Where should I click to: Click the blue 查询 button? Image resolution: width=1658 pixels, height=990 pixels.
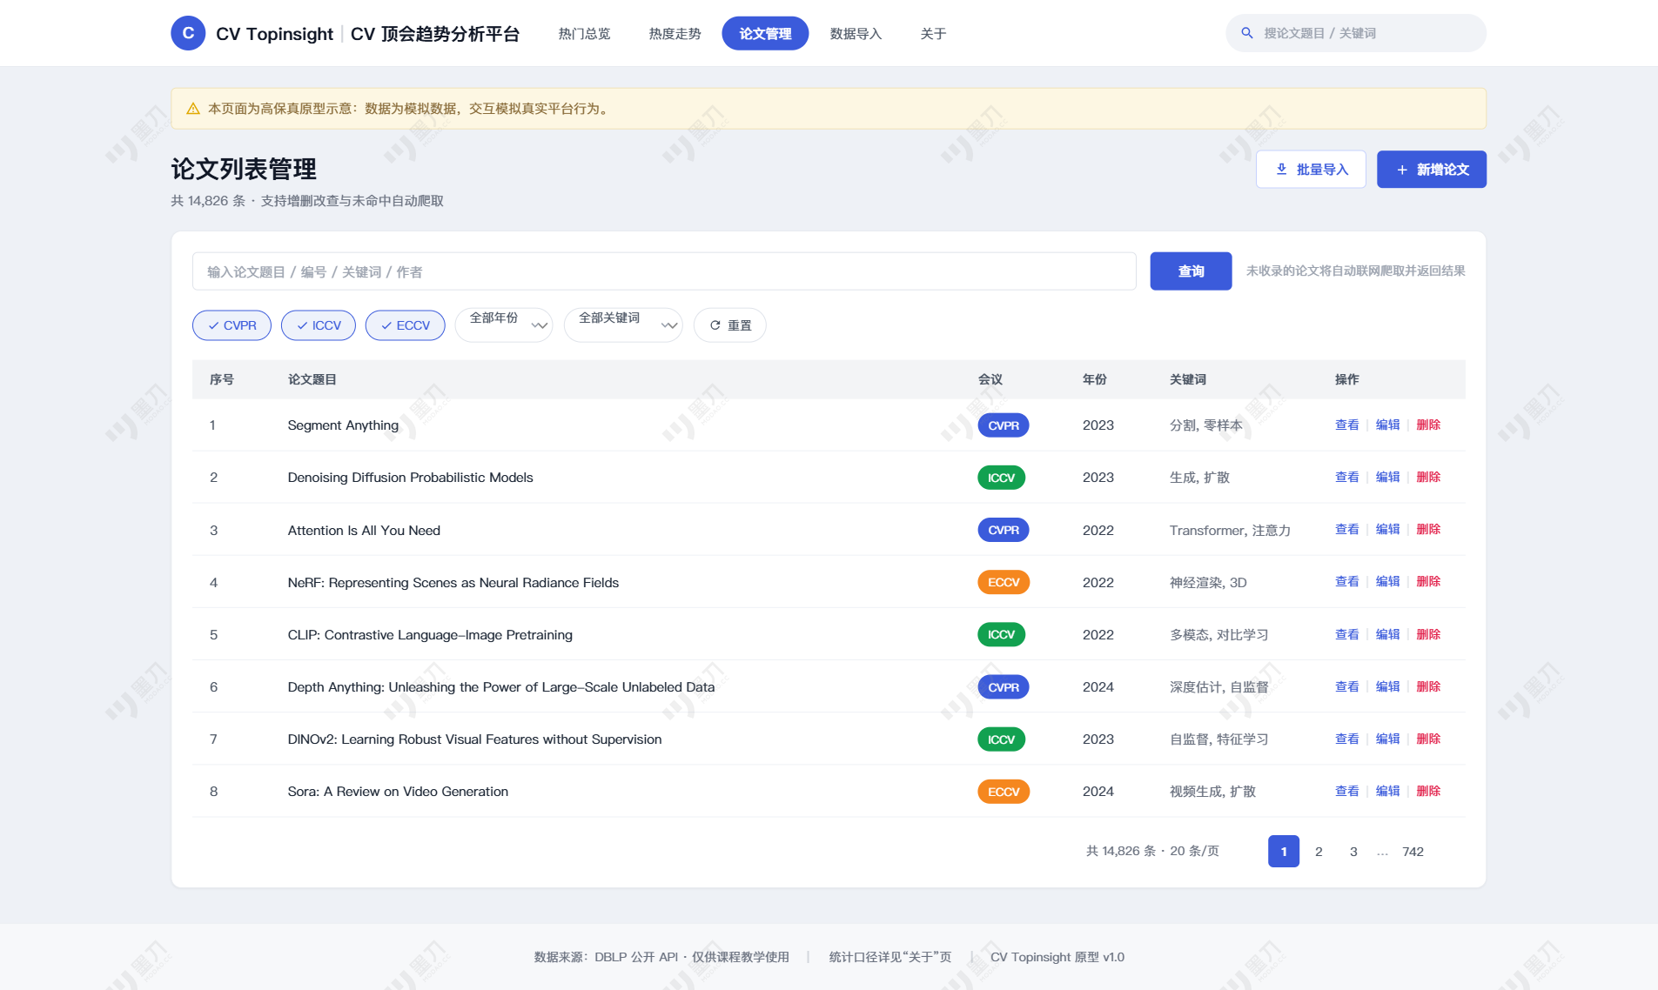click(x=1191, y=271)
